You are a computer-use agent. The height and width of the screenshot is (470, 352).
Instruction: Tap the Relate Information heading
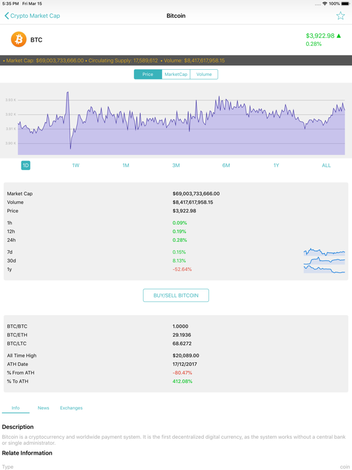pos(27,453)
